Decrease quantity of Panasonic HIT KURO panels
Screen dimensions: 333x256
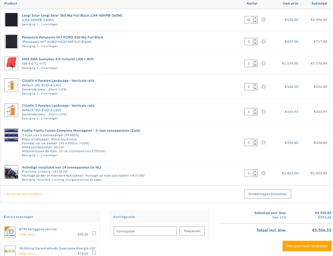[255, 43]
